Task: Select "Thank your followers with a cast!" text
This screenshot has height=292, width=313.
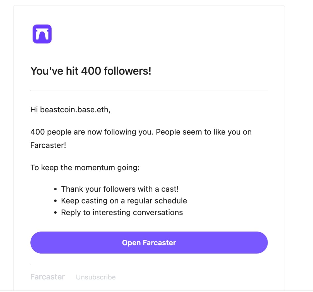Action: click(x=120, y=189)
